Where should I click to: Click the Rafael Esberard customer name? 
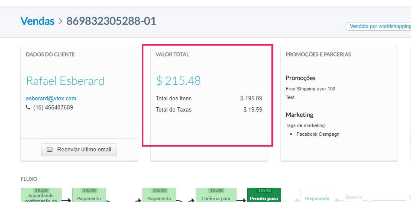(65, 81)
